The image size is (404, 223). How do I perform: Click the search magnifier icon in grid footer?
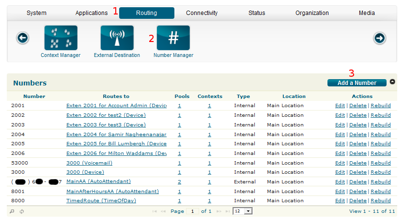tap(12, 211)
